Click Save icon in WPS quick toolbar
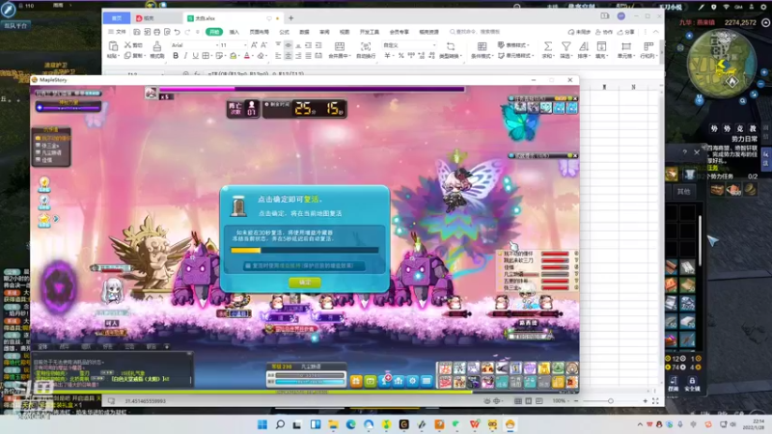772x434 pixels. tap(137, 32)
